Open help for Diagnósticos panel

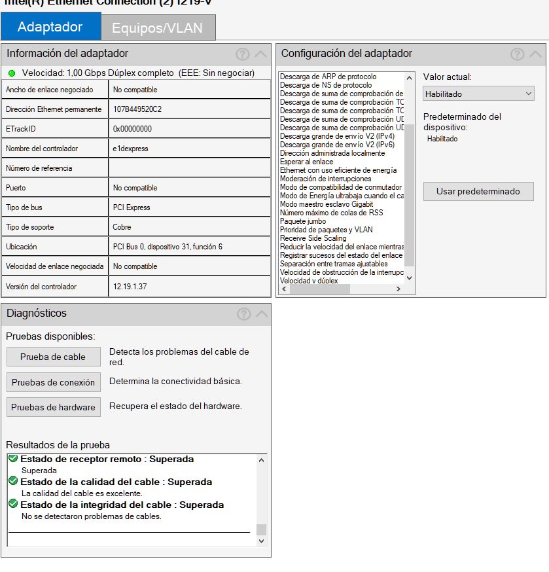click(x=243, y=313)
